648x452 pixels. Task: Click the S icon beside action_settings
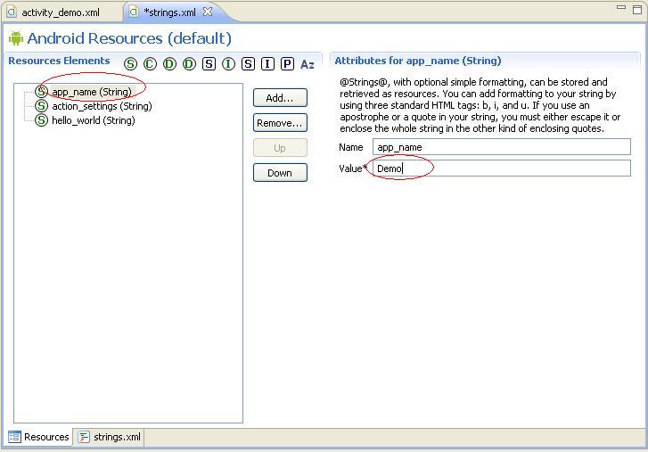[41, 106]
